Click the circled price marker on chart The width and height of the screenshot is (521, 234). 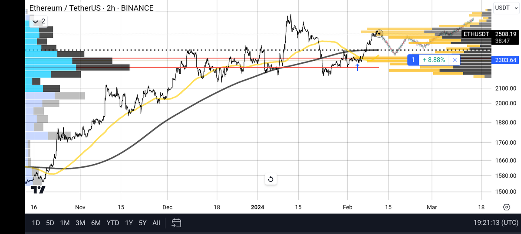379,33
